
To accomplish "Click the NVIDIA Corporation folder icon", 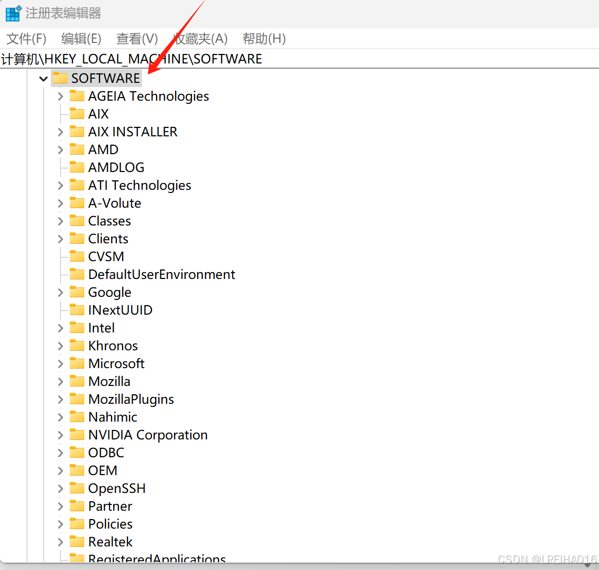I will tap(77, 435).
